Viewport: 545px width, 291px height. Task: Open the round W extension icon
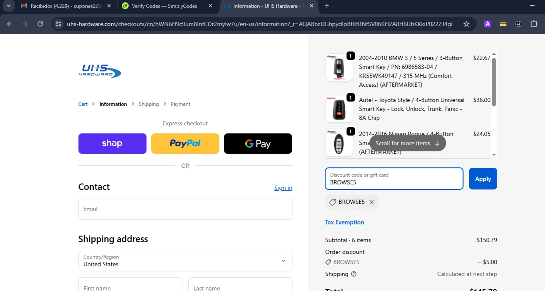[518, 24]
